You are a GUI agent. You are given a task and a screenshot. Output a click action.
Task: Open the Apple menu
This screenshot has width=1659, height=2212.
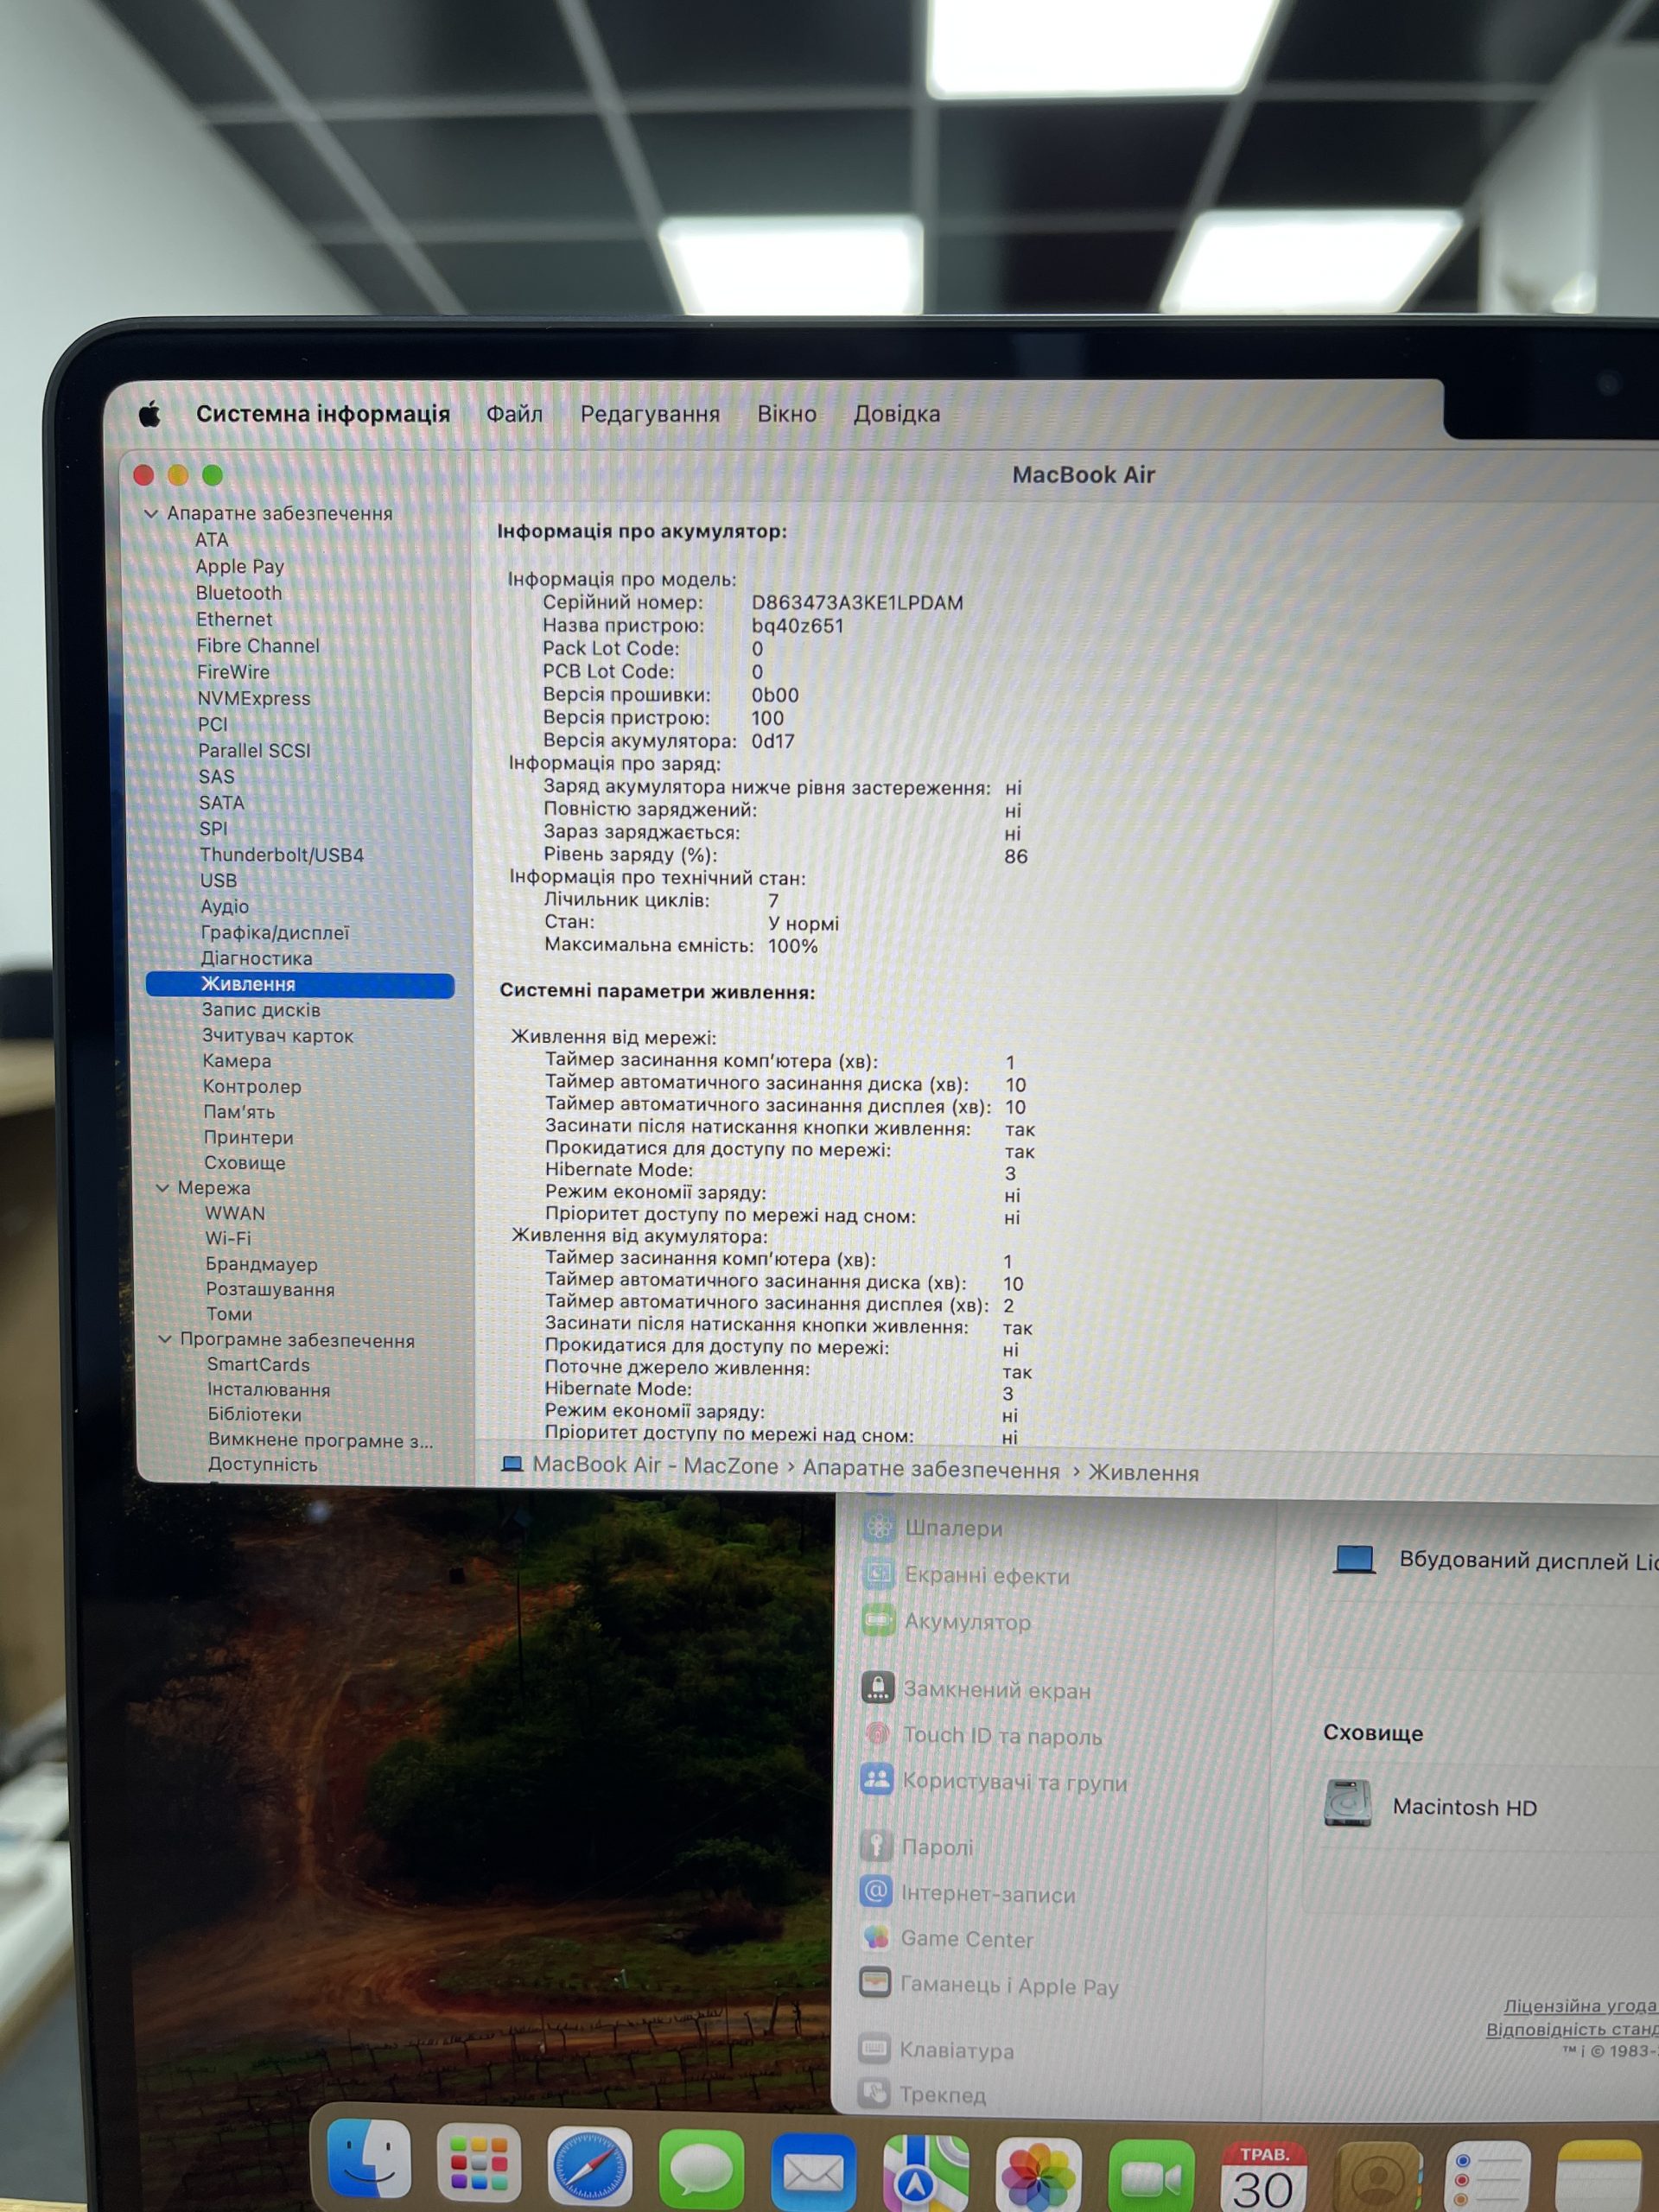pos(149,413)
